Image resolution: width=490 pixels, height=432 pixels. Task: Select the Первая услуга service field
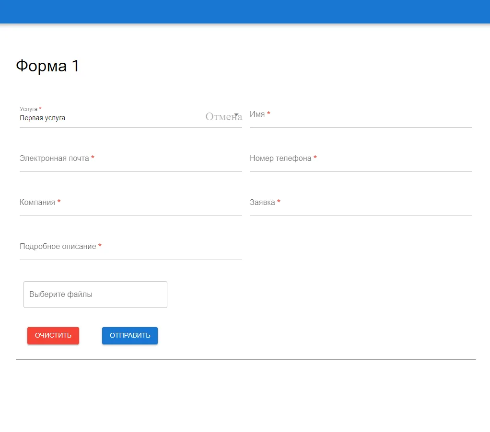tap(130, 117)
